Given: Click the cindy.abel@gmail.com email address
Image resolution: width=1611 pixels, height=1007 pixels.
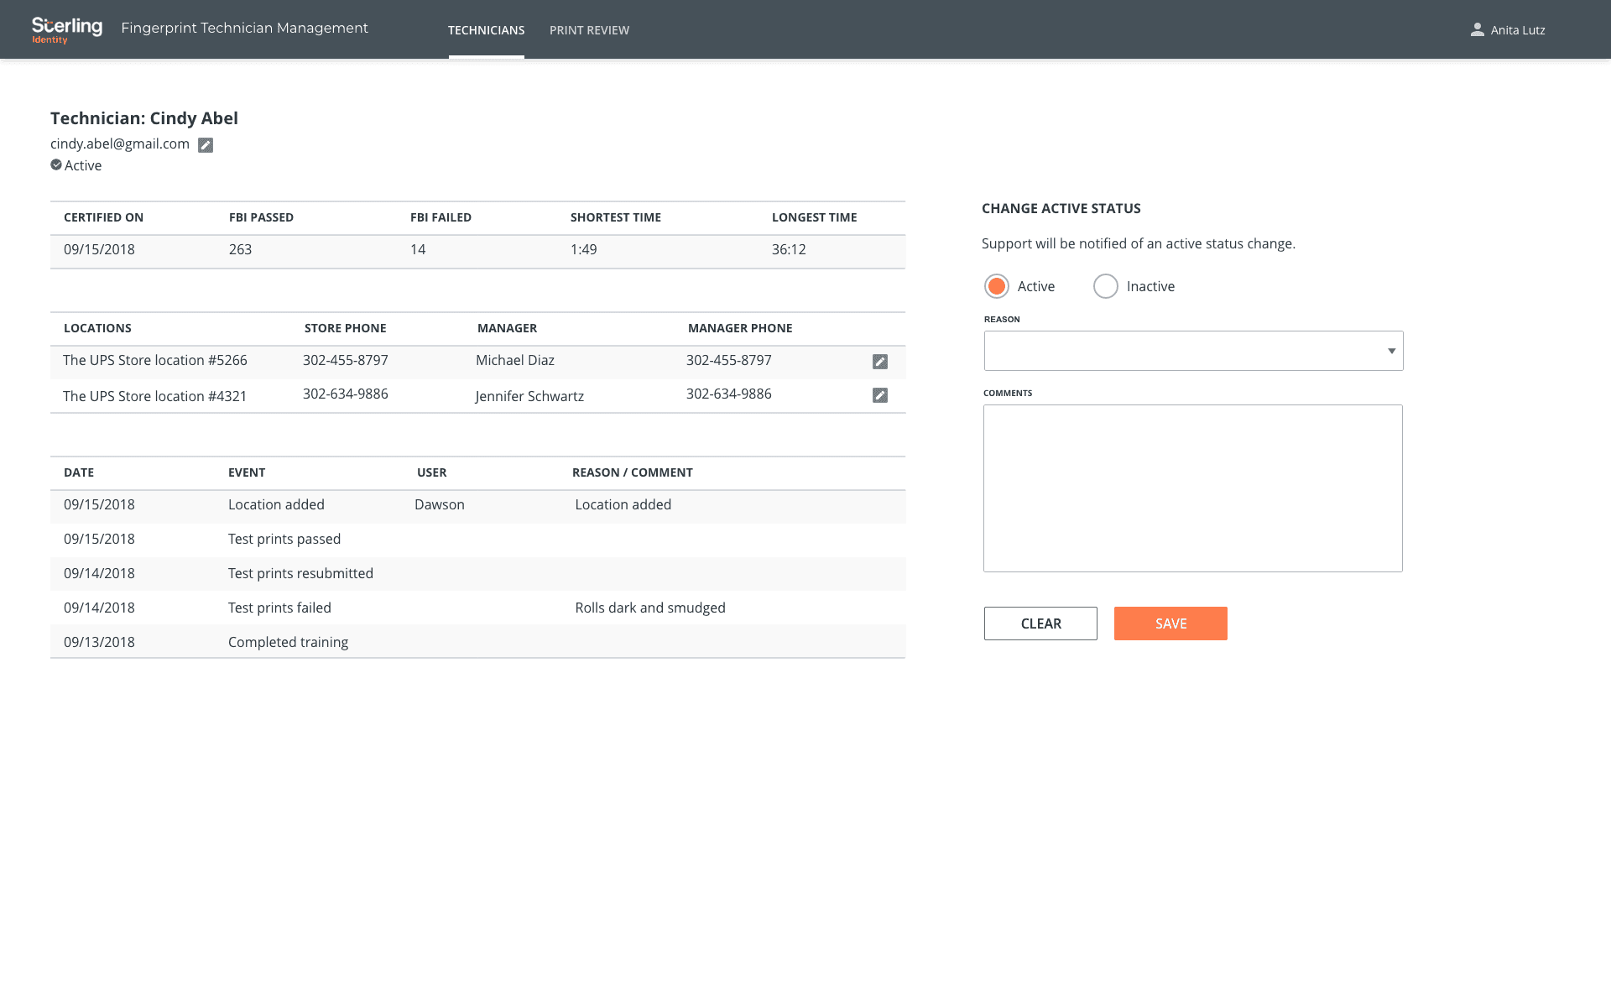Looking at the screenshot, I should click(x=120, y=144).
